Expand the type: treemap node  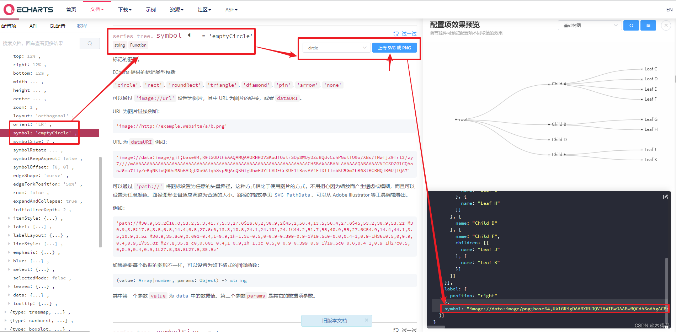point(5,312)
